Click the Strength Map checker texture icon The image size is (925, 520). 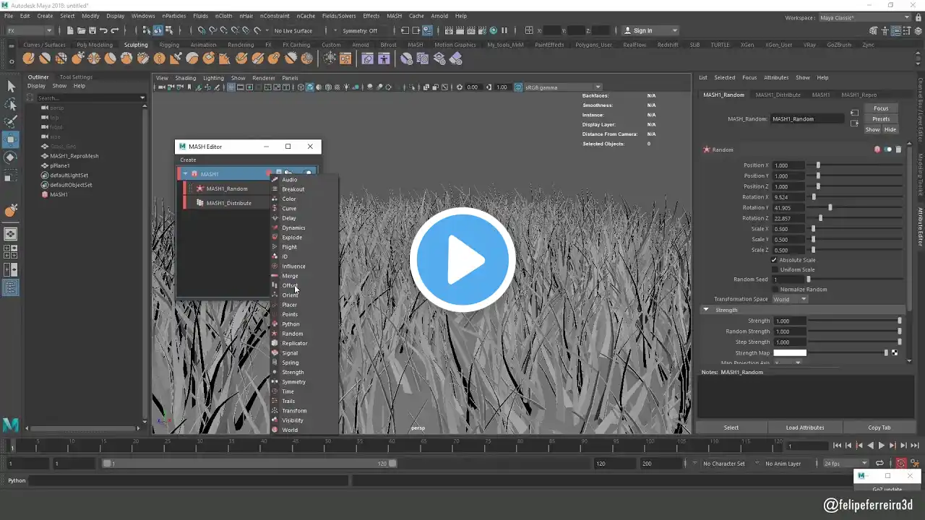tap(895, 352)
